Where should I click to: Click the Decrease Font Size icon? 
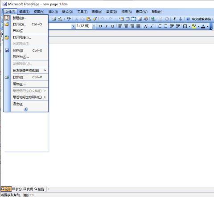tap(152, 26)
